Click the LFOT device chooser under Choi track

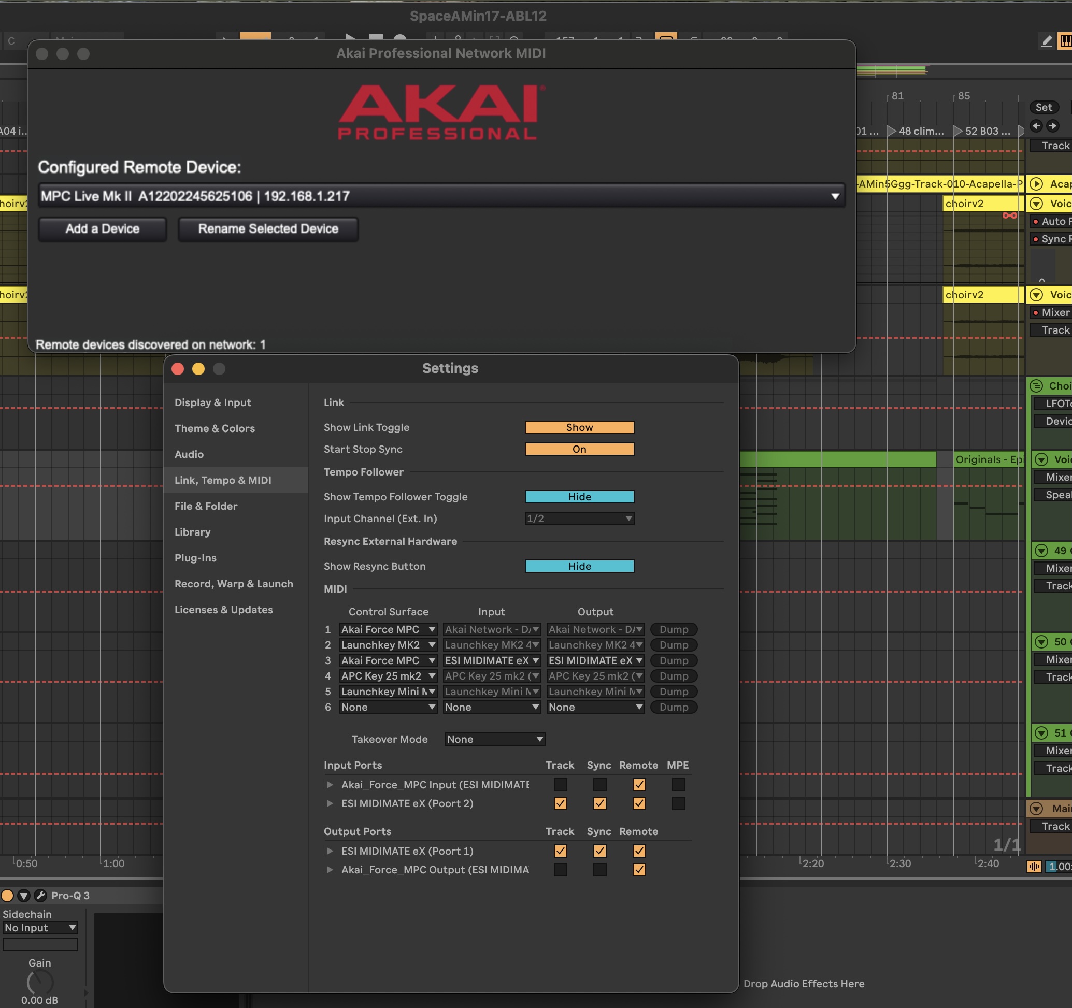click(1053, 403)
